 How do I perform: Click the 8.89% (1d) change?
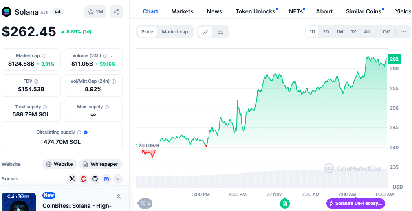pos(77,32)
